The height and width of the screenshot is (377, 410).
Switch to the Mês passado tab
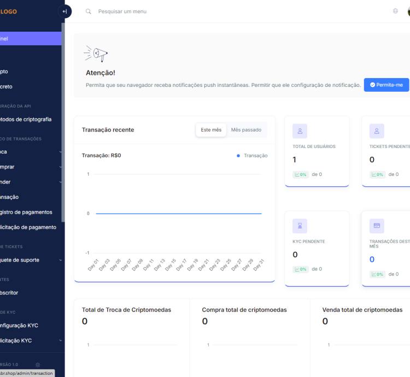(246, 130)
